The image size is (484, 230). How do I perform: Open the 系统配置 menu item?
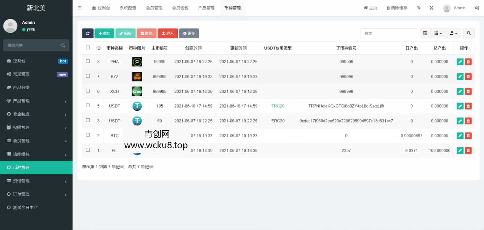point(128,8)
